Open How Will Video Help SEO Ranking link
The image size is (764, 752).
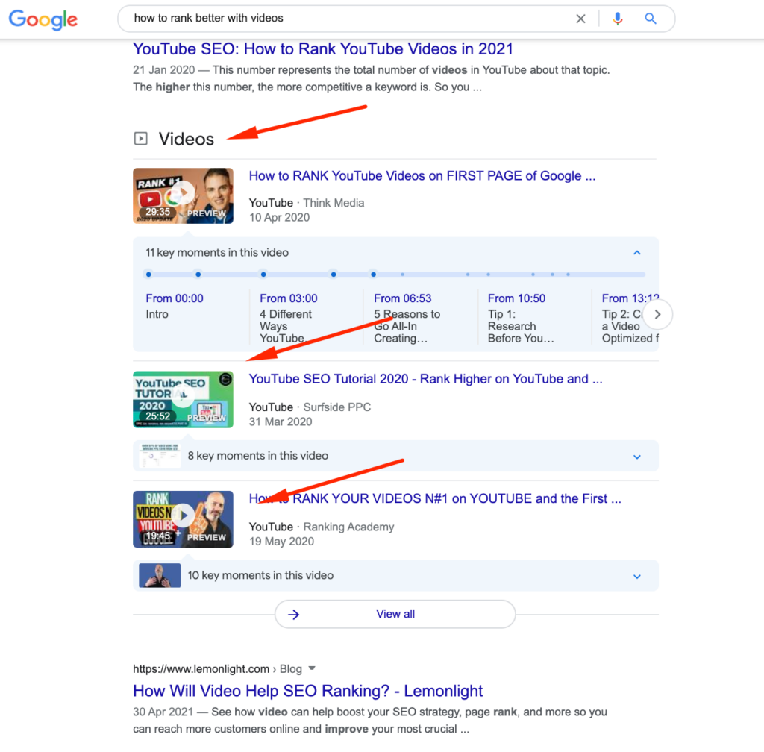[x=307, y=691]
